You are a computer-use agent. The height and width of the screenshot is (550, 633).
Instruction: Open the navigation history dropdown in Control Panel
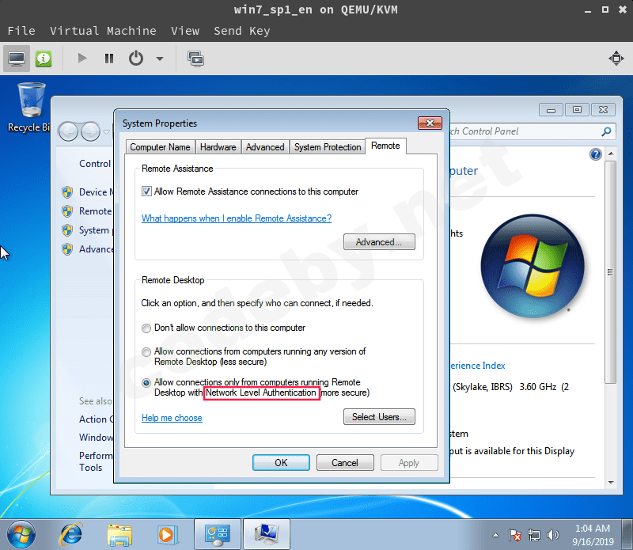click(x=106, y=131)
